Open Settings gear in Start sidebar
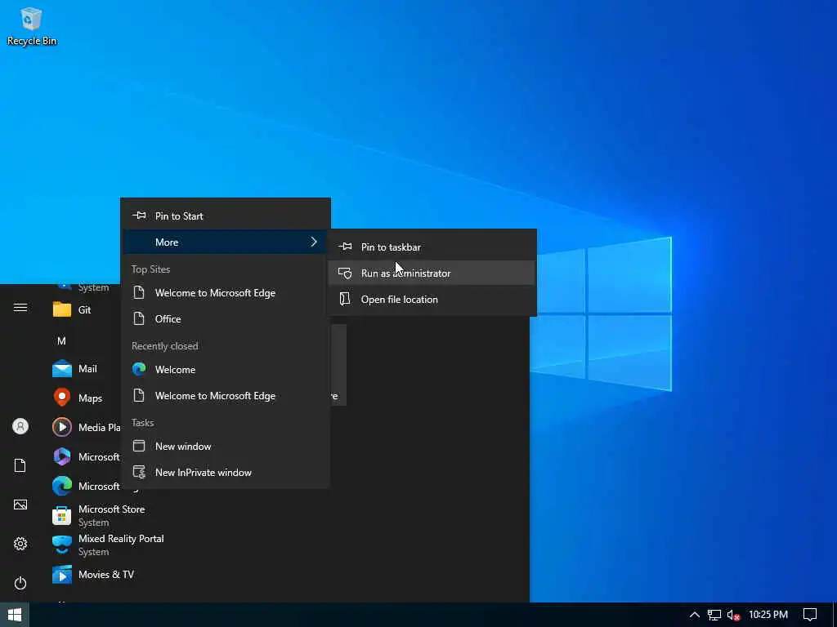This screenshot has width=837, height=627. [x=20, y=544]
